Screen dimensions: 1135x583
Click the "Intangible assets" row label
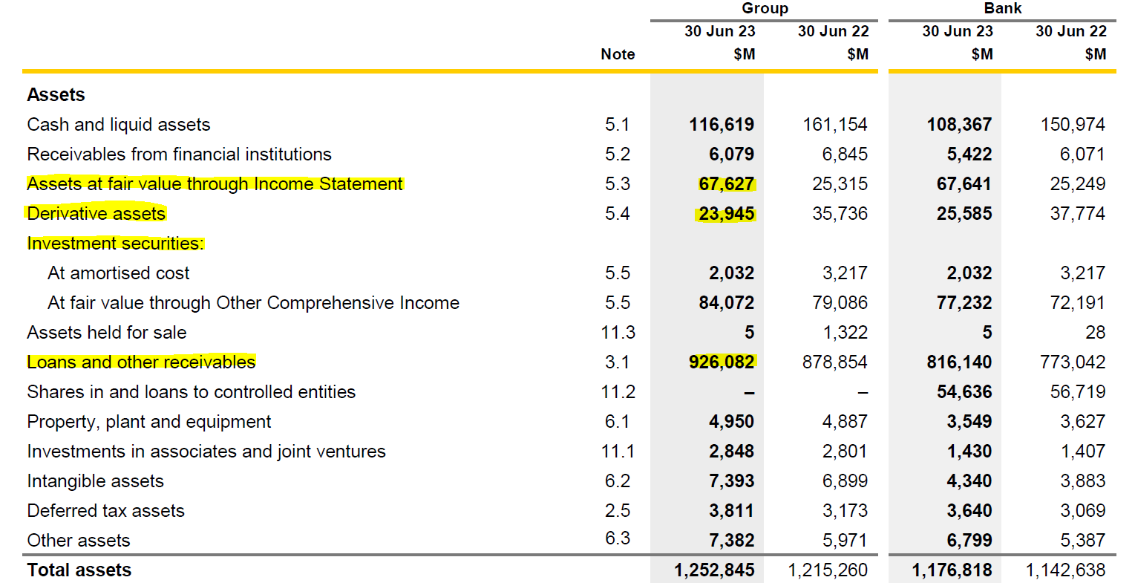tap(95, 481)
